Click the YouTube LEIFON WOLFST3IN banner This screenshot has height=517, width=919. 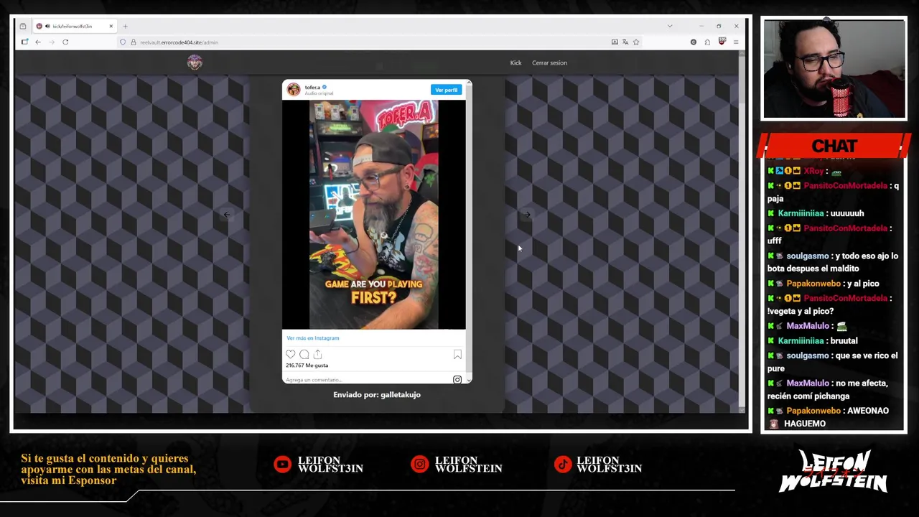[319, 465]
